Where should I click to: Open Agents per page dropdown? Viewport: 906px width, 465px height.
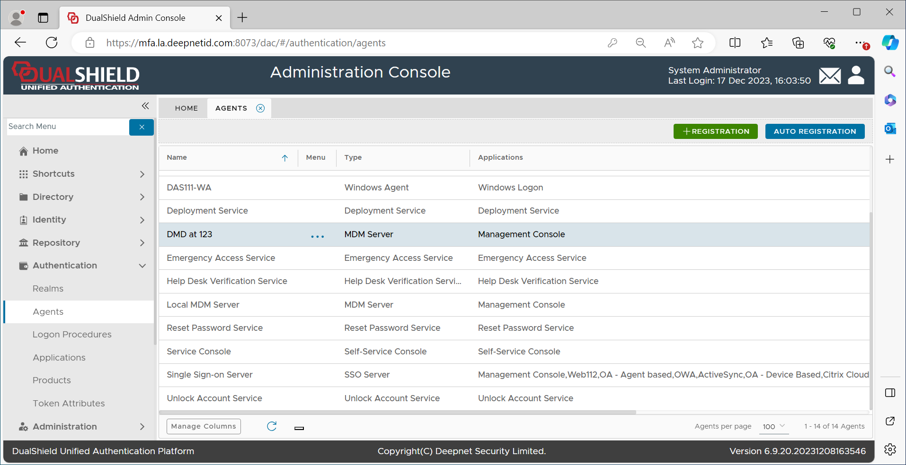tap(773, 426)
